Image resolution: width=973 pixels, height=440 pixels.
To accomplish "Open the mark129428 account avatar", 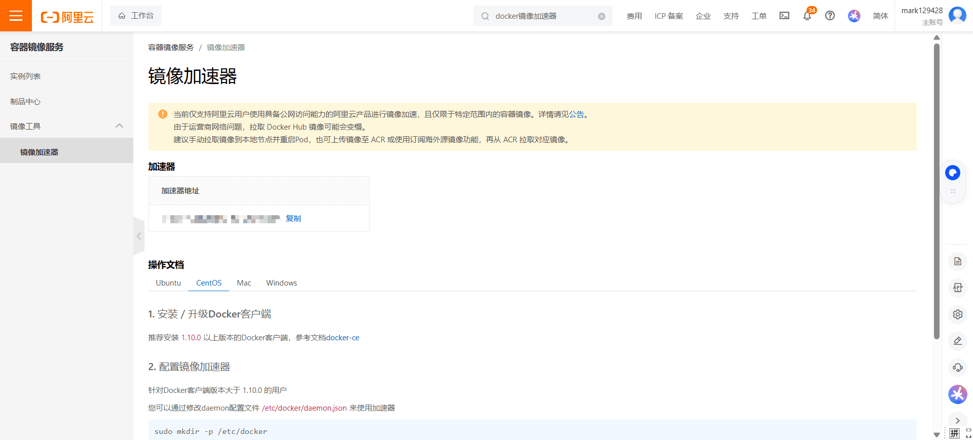I will [x=957, y=15].
